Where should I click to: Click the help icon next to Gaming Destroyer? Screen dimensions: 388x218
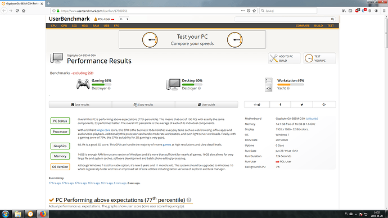(109, 88)
